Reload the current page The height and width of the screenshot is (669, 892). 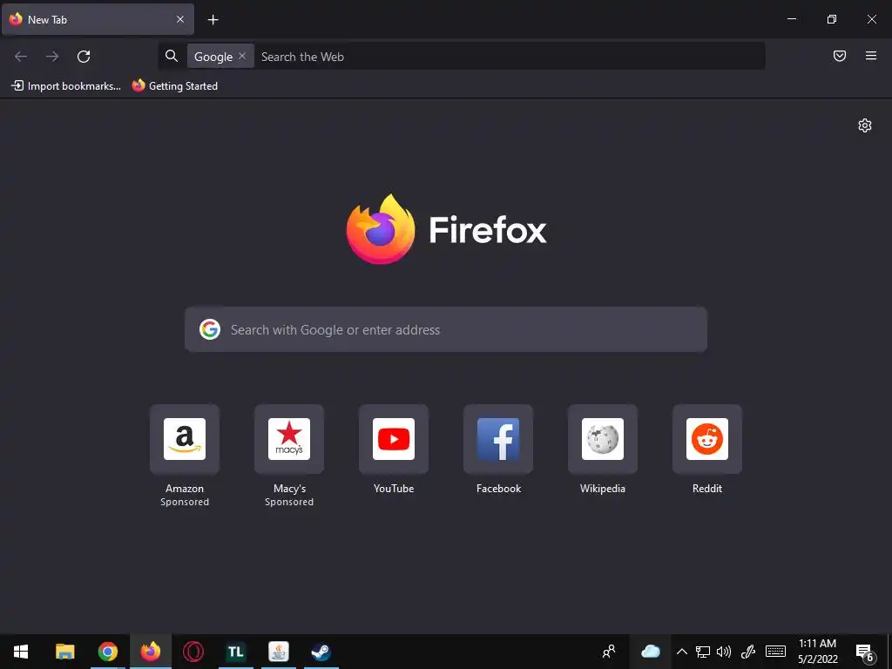pos(84,57)
